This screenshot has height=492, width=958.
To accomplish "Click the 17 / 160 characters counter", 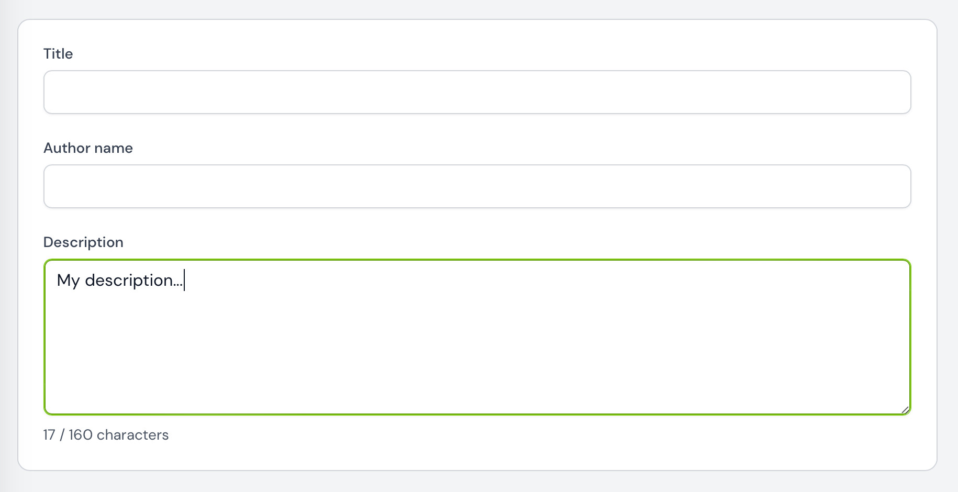I will click(x=105, y=434).
